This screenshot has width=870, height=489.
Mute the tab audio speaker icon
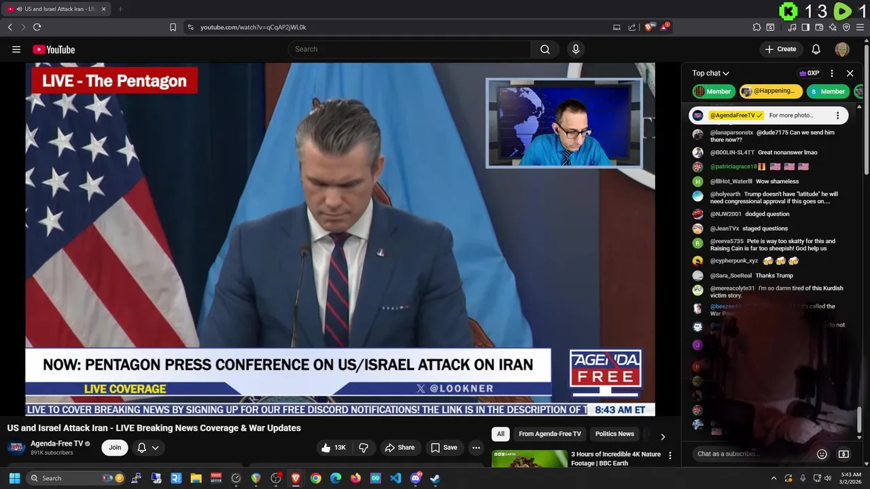pyautogui.click(x=20, y=9)
